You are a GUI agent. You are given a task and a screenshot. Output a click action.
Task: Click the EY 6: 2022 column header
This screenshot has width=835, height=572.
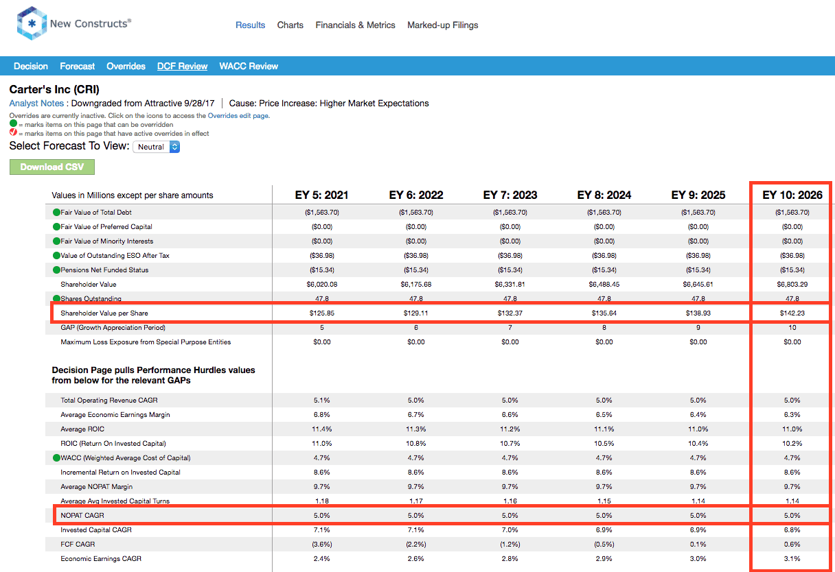pyautogui.click(x=415, y=195)
